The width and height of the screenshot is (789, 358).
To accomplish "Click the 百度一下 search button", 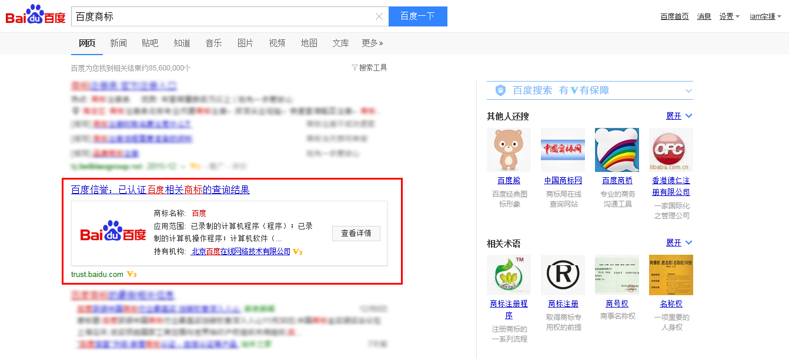I will coord(417,16).
